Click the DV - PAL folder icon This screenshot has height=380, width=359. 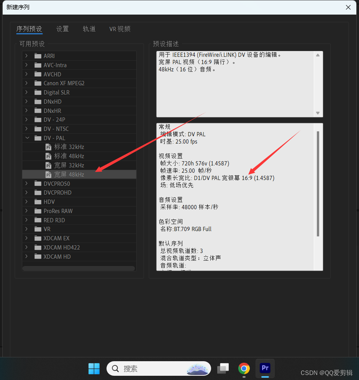(38, 138)
